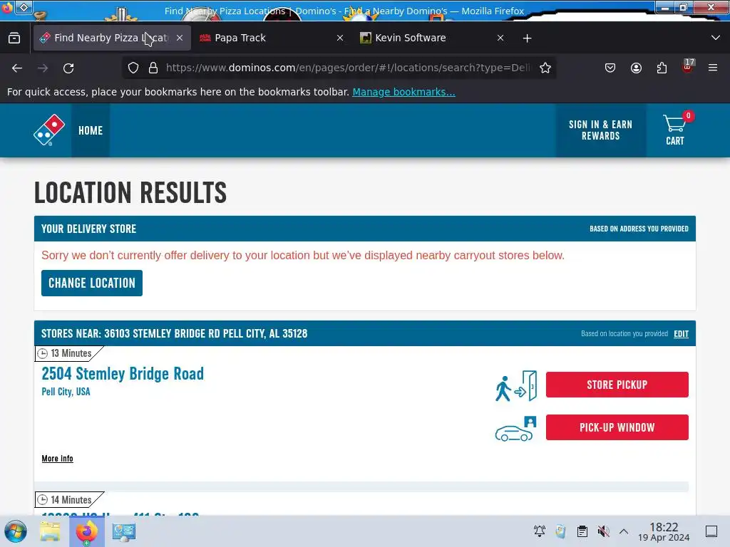Viewport: 730px width, 547px height.
Task: Open Firefox account icon
Action: [636, 68]
